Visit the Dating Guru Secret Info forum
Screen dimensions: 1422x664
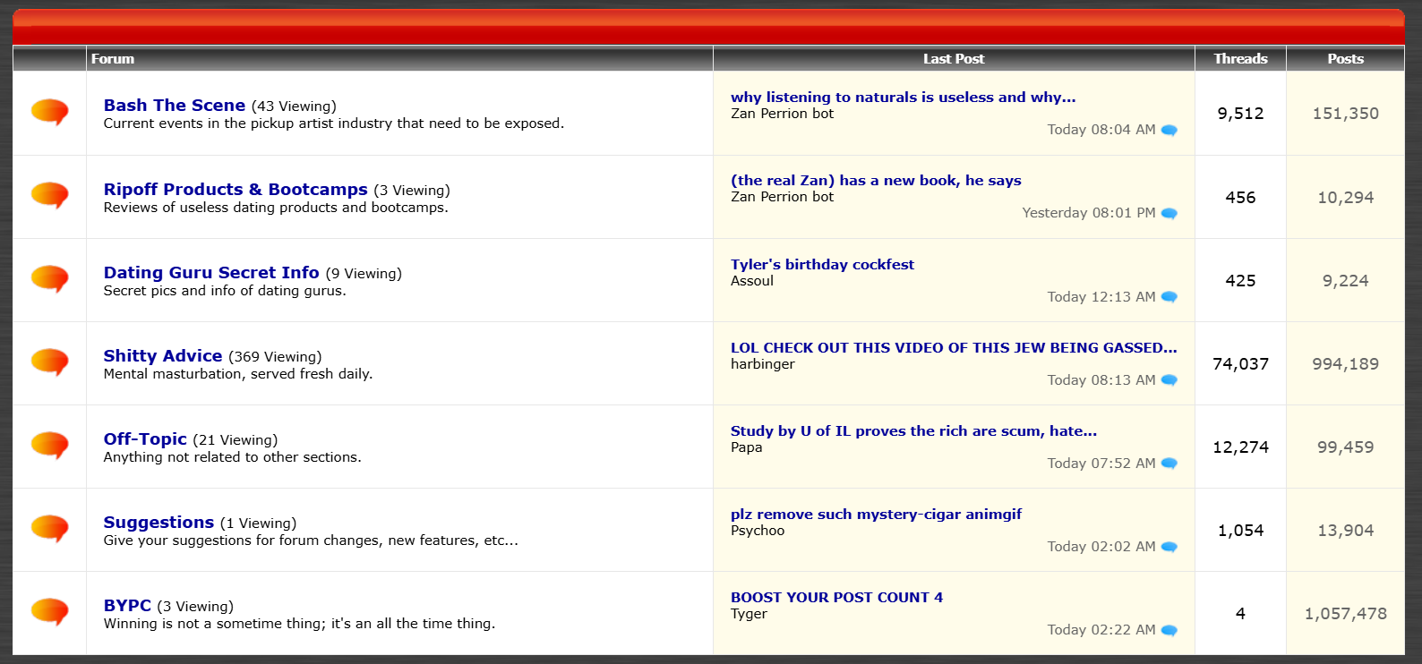tap(211, 272)
